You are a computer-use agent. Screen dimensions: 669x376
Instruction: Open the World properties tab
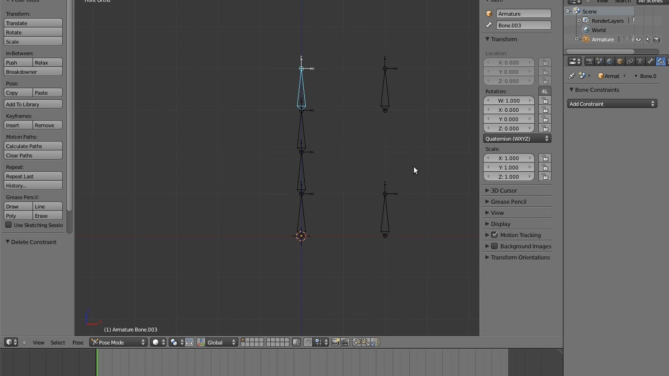(609, 61)
